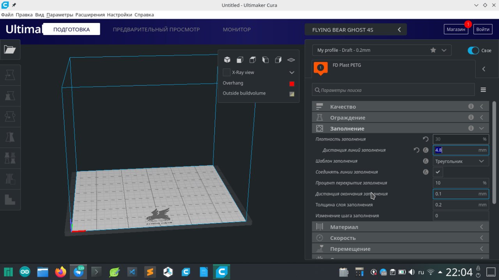Click the orange extruder 1 icon

click(320, 68)
